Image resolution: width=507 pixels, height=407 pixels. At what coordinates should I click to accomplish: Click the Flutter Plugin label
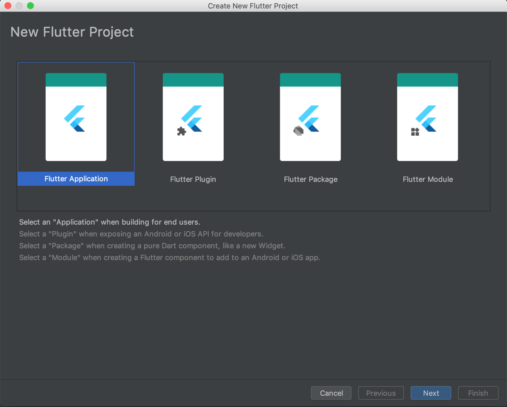193,179
